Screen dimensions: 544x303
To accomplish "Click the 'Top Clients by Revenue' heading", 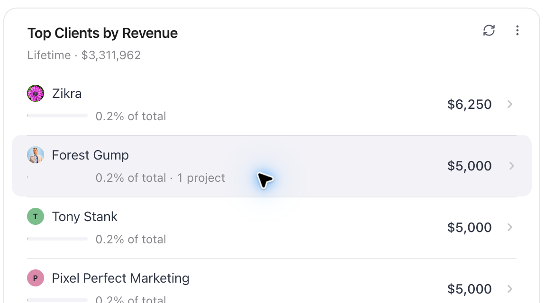I will point(102,33).
